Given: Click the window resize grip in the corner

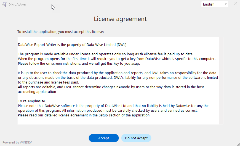Looking at the screenshot, I should [x=238, y=144].
